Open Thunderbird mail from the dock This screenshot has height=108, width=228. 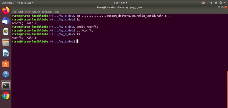coord(6,21)
